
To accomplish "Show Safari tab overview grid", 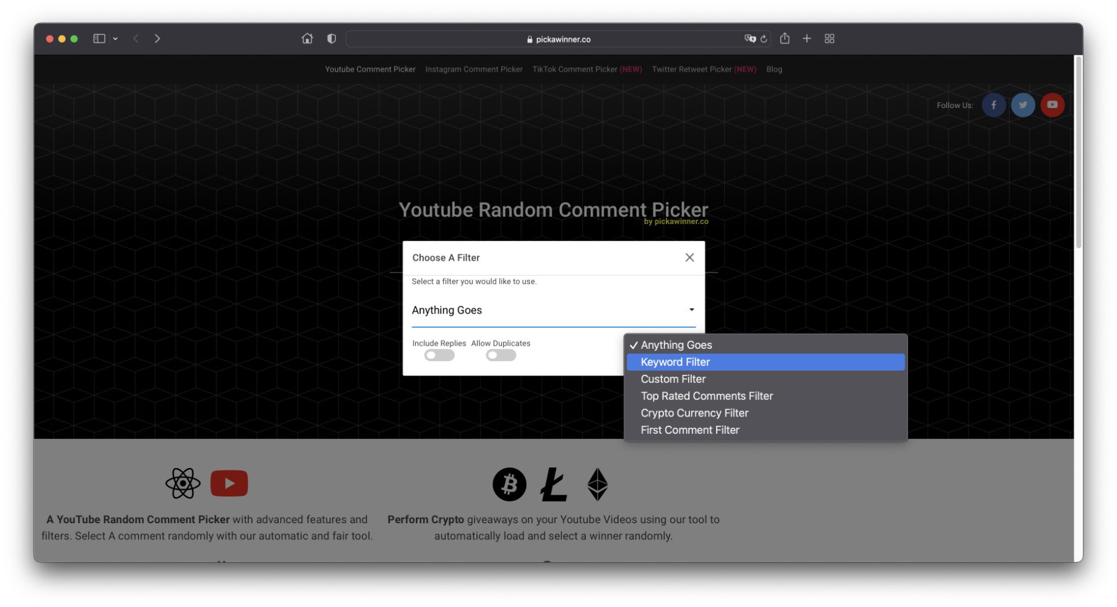I will pos(829,38).
